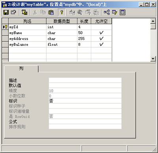
Task: Click the grayed head-profile toolbar icon
Action: coord(80,13)
